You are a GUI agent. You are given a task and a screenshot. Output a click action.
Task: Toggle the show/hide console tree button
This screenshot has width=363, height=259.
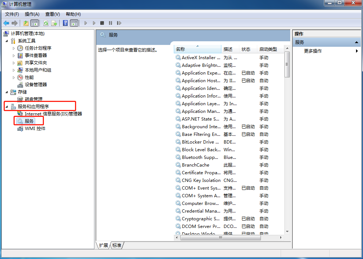click(x=35, y=23)
